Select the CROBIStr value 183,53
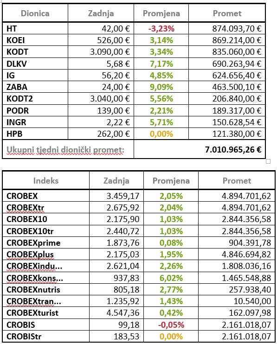 coord(127,336)
